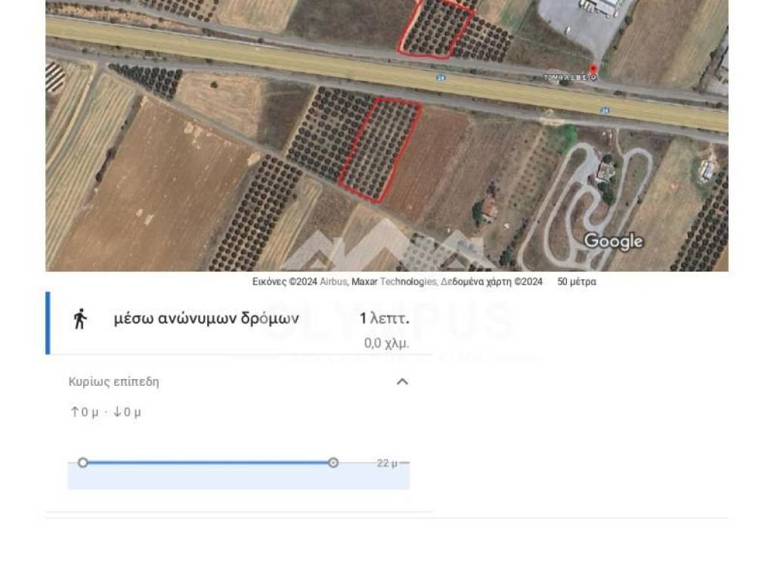The height and width of the screenshot is (581, 774).
Task: Click the route 24 shield left of the red pin
Action: pos(439,77)
